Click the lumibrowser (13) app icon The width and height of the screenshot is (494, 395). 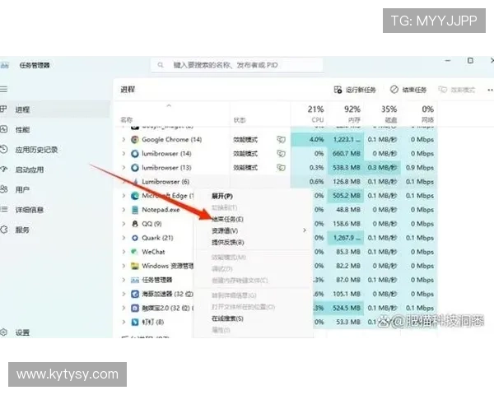pos(135,168)
